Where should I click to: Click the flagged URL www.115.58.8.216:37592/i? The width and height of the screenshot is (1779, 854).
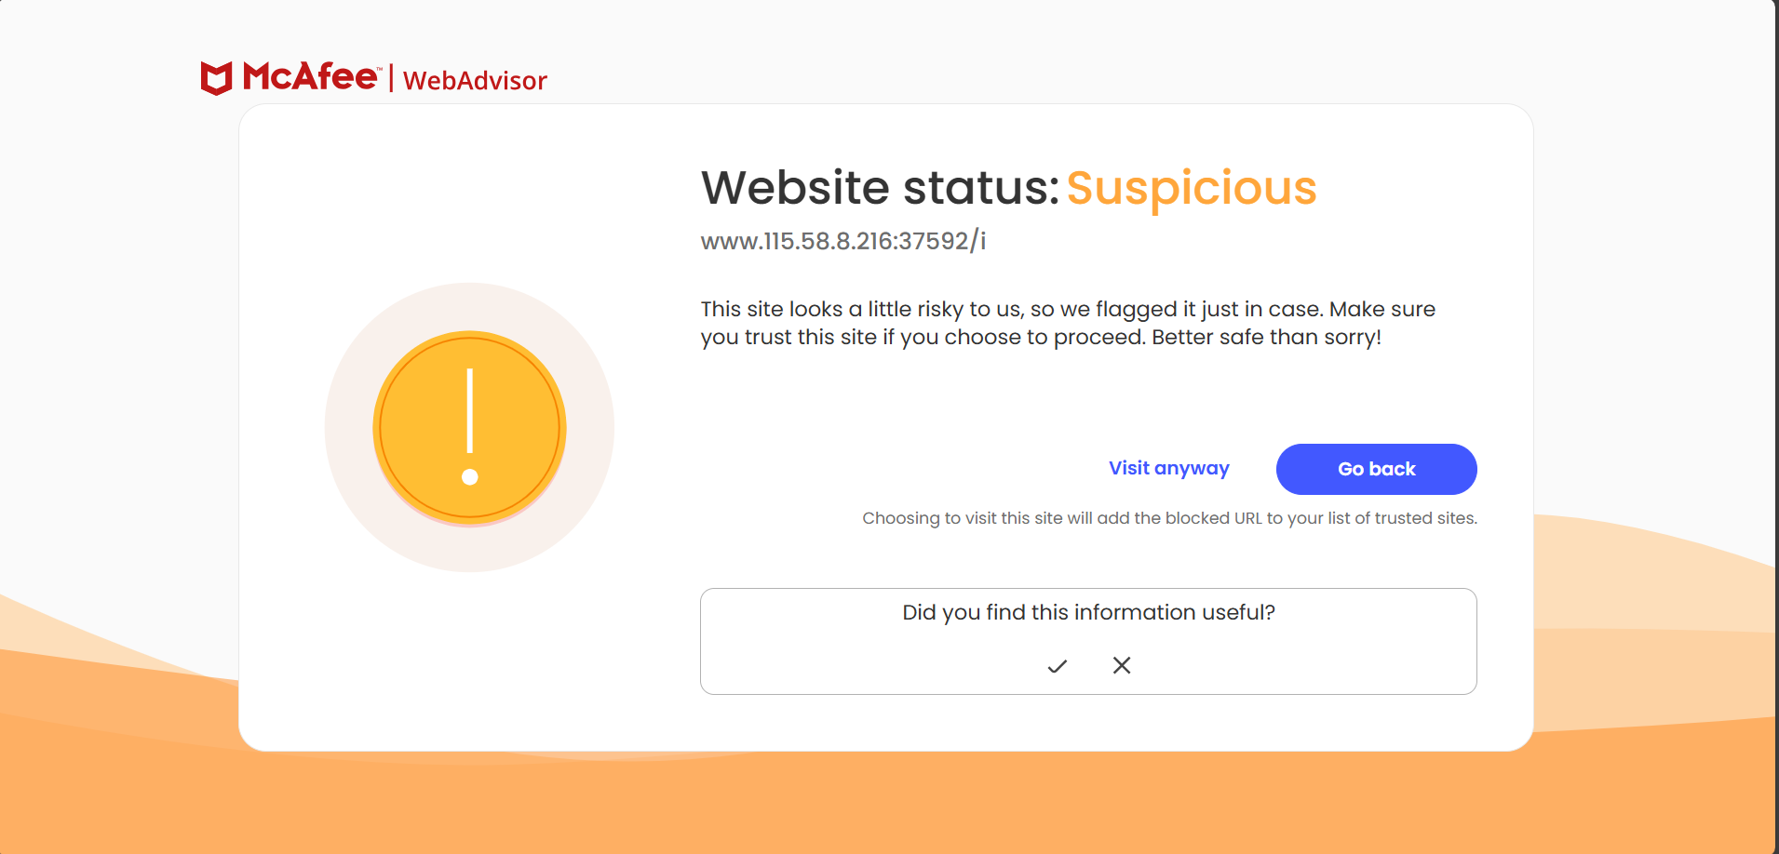[842, 242]
